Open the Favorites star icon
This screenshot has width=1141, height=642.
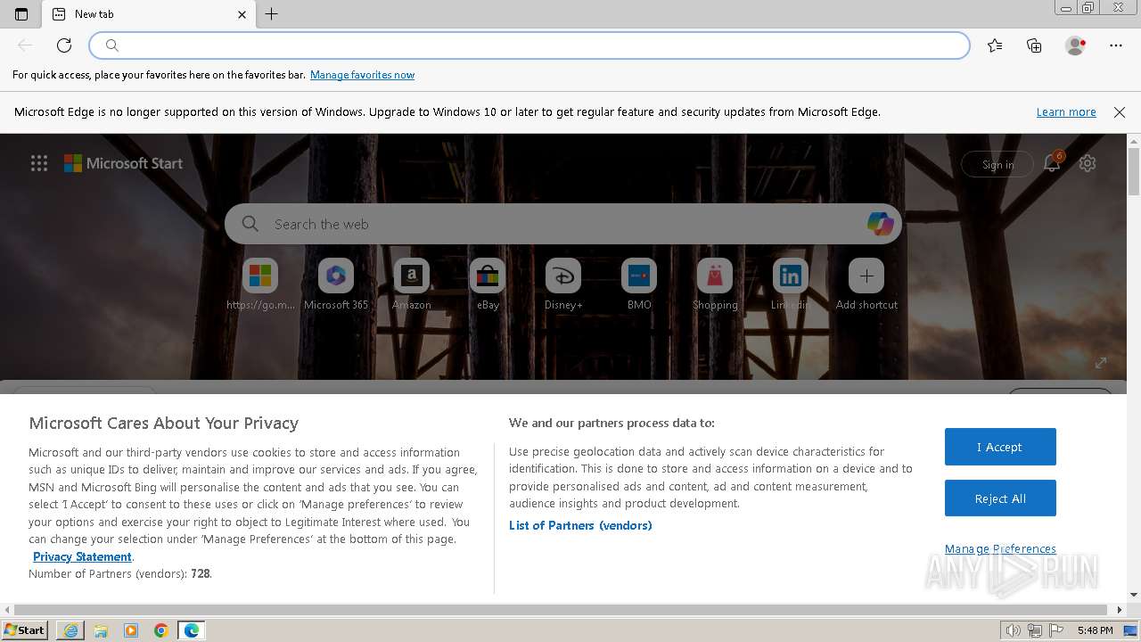[995, 45]
